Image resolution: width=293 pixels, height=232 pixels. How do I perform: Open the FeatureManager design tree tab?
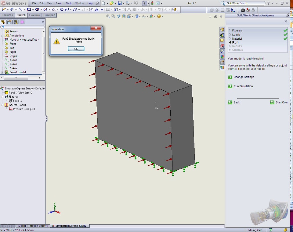3,22
